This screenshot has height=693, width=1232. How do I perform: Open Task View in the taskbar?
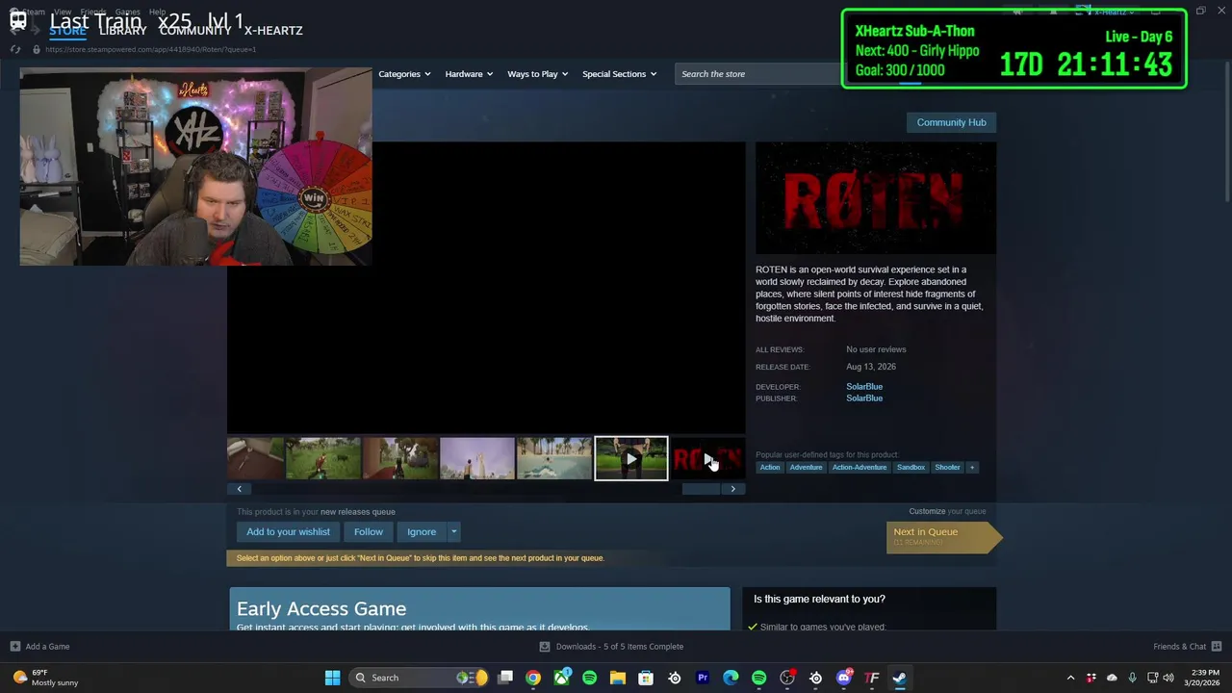[505, 678]
